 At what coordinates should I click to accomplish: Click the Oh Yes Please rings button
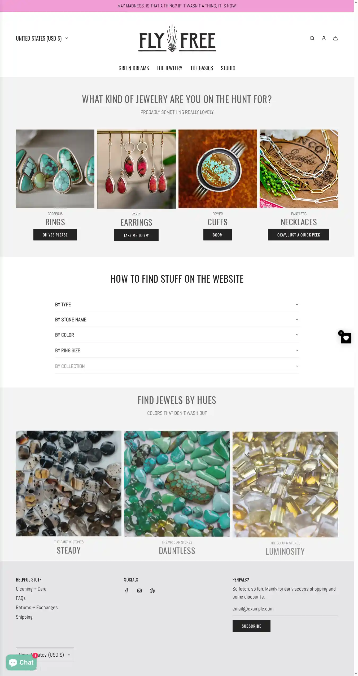55,235
